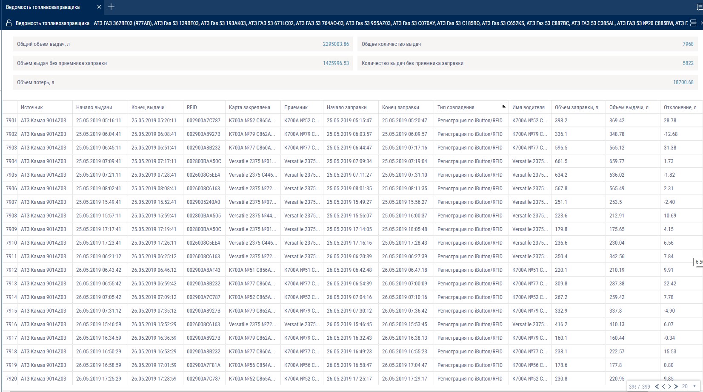Click refuel end time 25.05.2019 18:05:48
Image resolution: width=703 pixels, height=392 pixels.
404,229
